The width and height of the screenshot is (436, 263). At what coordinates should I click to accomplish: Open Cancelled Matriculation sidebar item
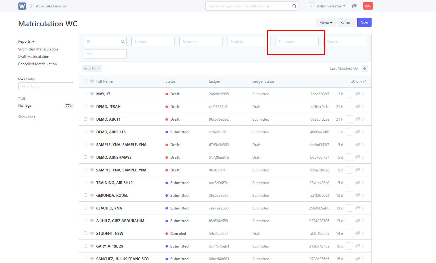click(x=37, y=64)
